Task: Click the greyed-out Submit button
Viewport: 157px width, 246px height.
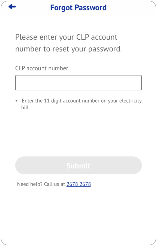Action: (78, 165)
